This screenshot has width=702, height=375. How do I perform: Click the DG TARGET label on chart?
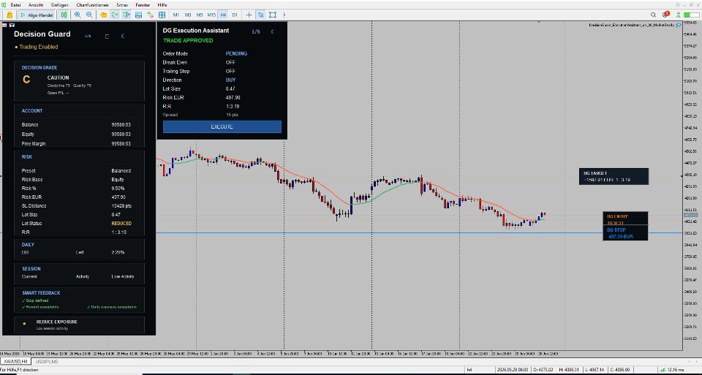614,176
